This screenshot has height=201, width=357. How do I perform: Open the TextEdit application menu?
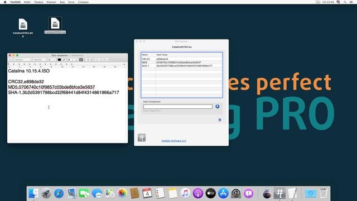pyautogui.click(x=15, y=2)
